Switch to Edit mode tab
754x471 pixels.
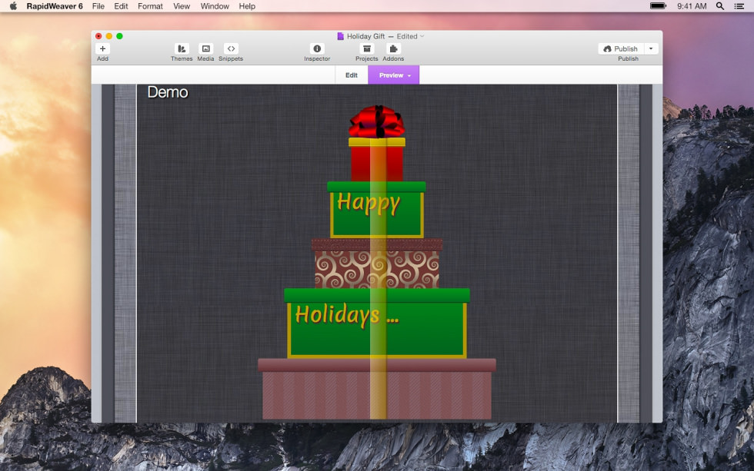coord(352,75)
